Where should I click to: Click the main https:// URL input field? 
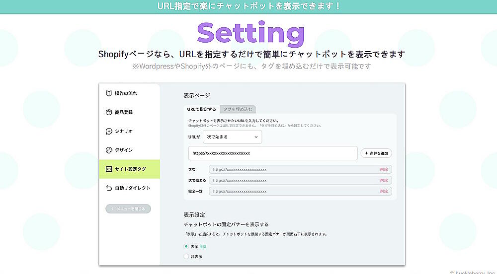pyautogui.click(x=272, y=153)
